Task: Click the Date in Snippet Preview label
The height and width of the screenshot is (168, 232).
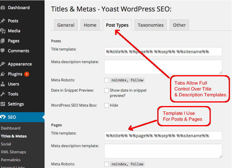Action: click(72, 90)
